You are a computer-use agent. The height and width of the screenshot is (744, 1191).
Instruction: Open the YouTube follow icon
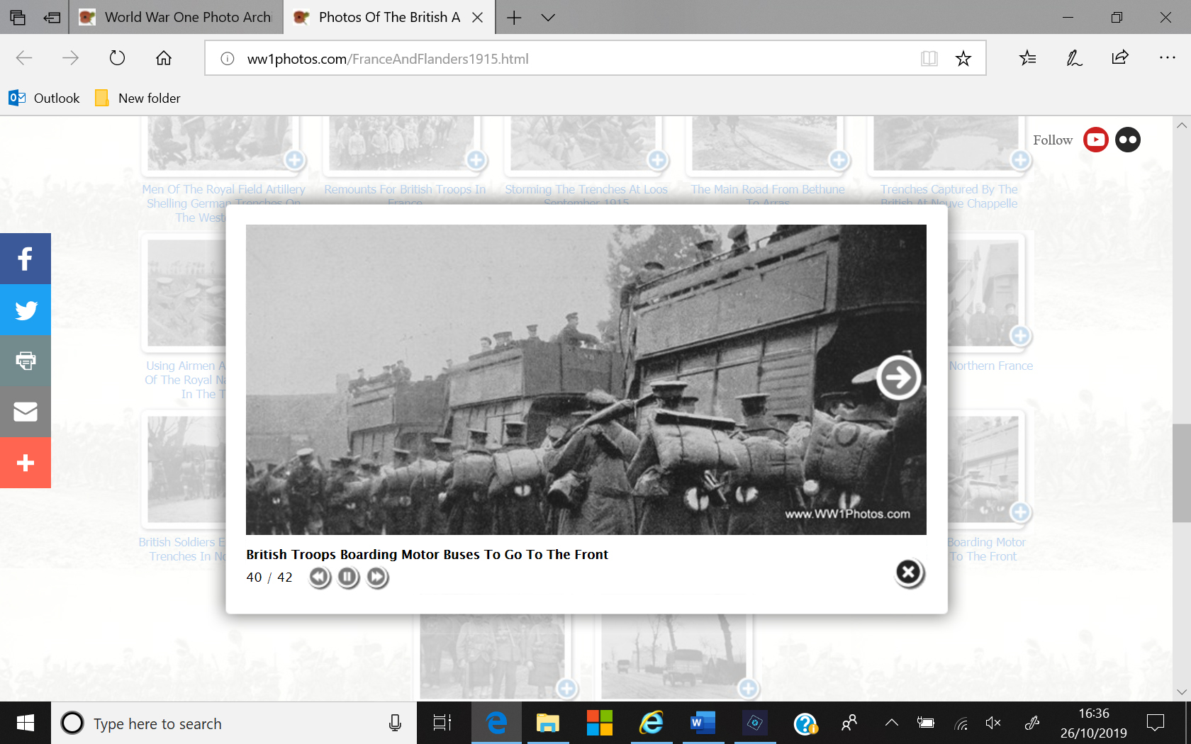tap(1095, 140)
